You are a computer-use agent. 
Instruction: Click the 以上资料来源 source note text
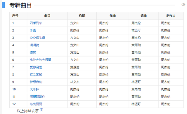click(27, 111)
